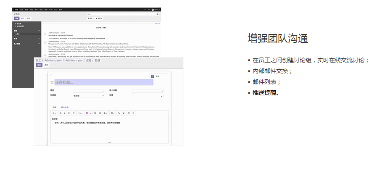Click the search magnifier icon in the search bar
Image resolution: width=385 pixels, height=173 pixels.
click(x=158, y=14)
